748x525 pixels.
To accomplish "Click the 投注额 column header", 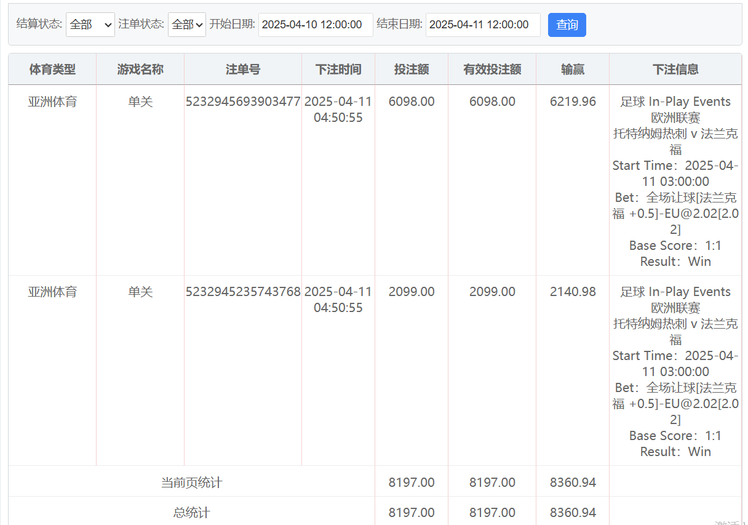I will point(412,70).
